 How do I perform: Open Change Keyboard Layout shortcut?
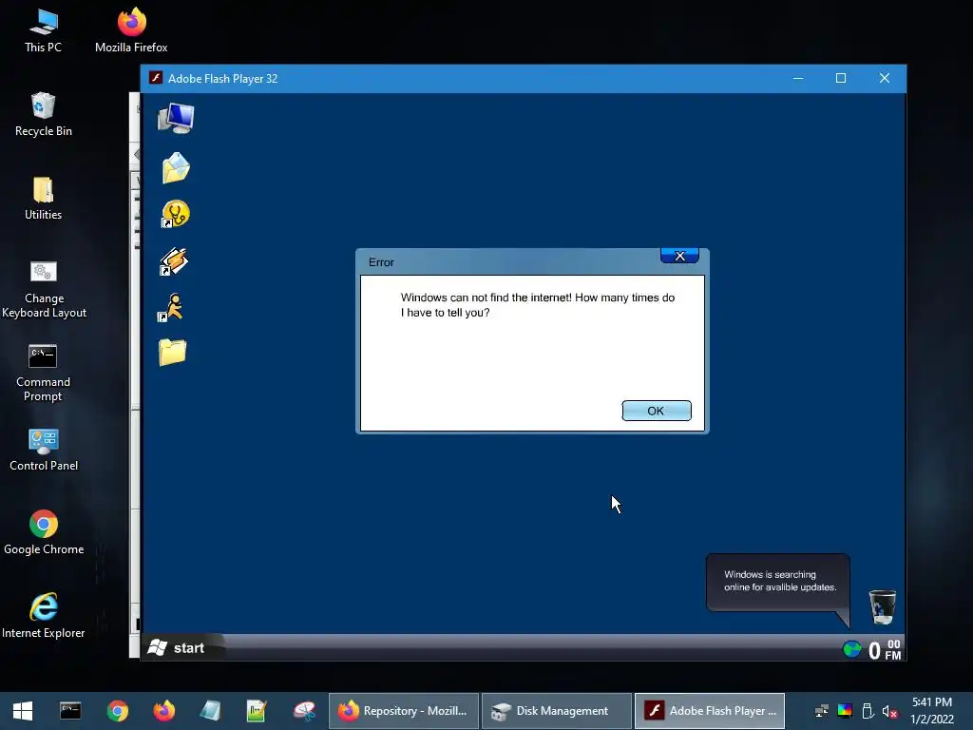(44, 289)
